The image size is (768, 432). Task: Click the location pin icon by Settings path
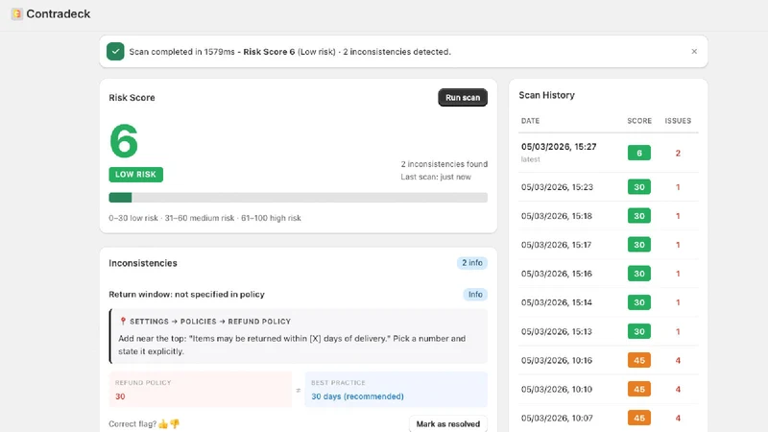click(x=123, y=322)
